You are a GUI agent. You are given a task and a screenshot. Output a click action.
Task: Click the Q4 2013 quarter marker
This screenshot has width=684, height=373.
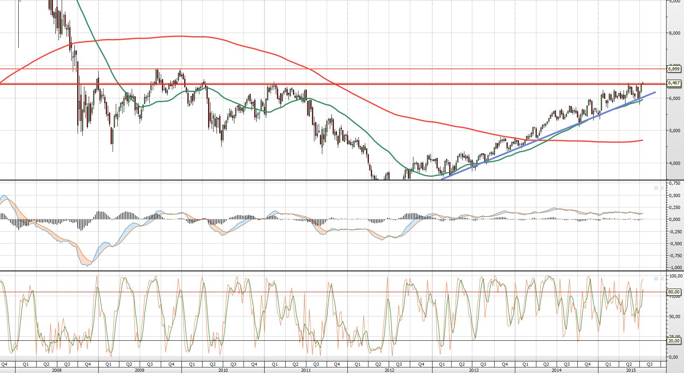pyautogui.click(x=505, y=364)
